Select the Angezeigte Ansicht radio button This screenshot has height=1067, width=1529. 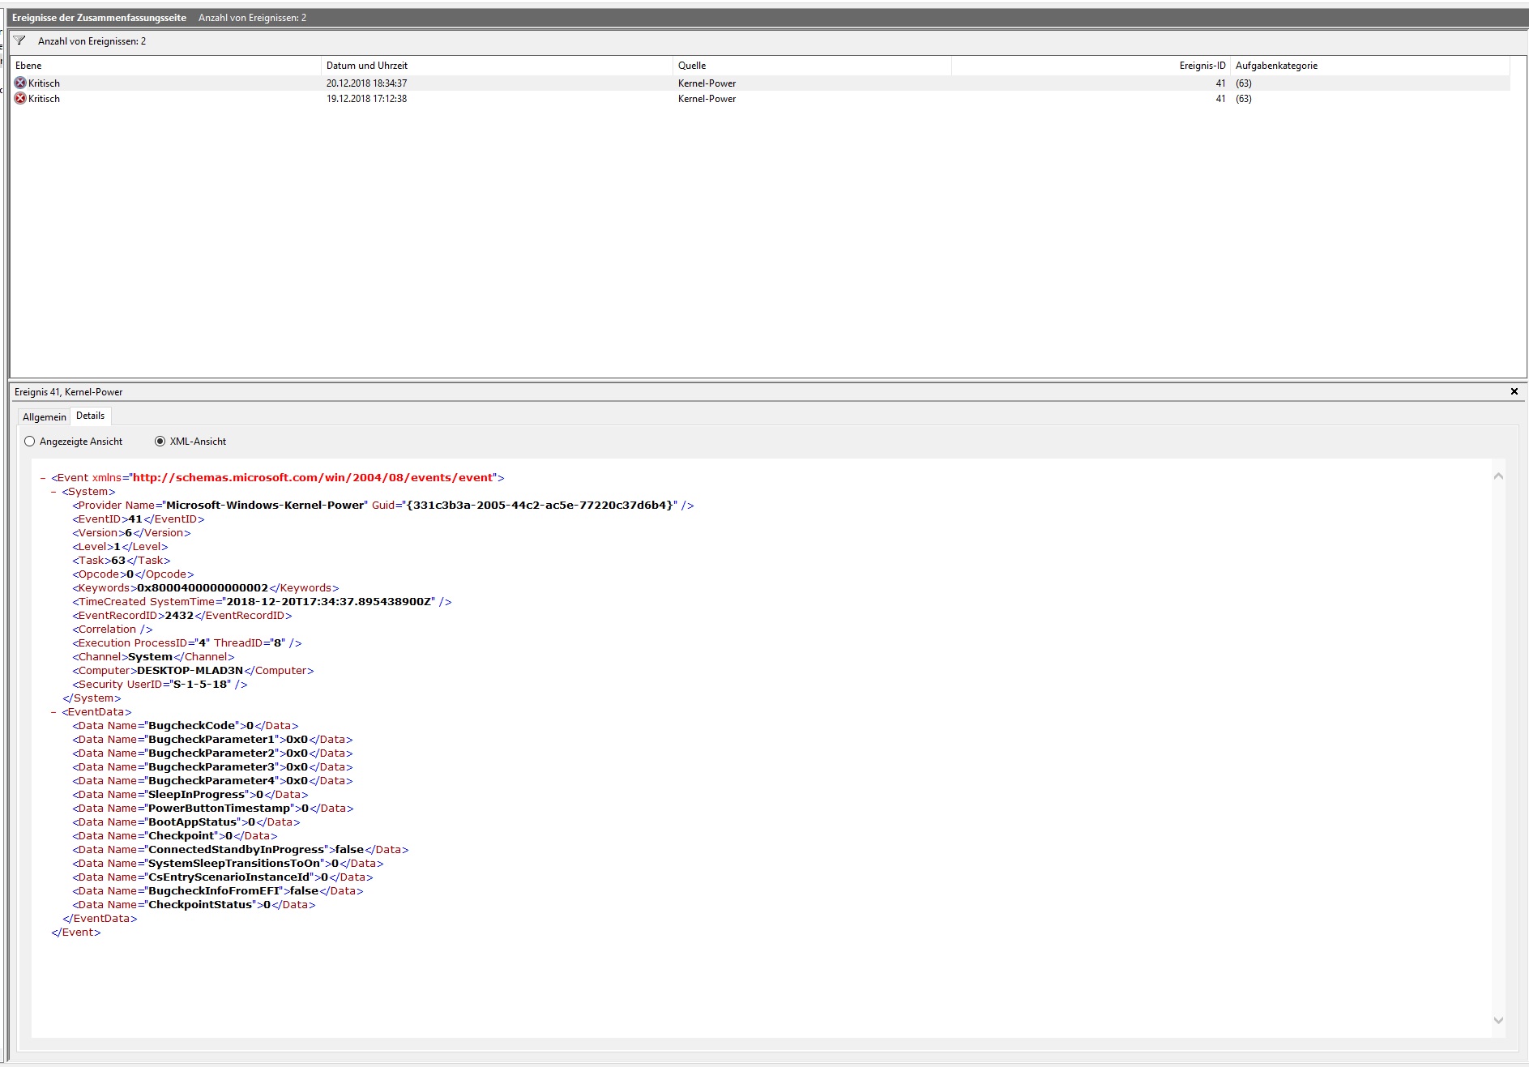pos(30,442)
